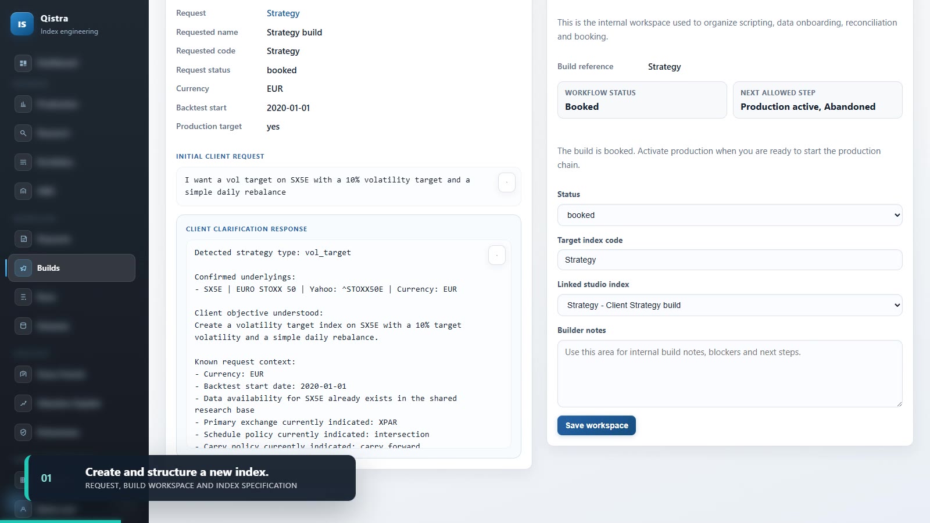
Task: Follow the Strategy request link
Action: pos(283,13)
